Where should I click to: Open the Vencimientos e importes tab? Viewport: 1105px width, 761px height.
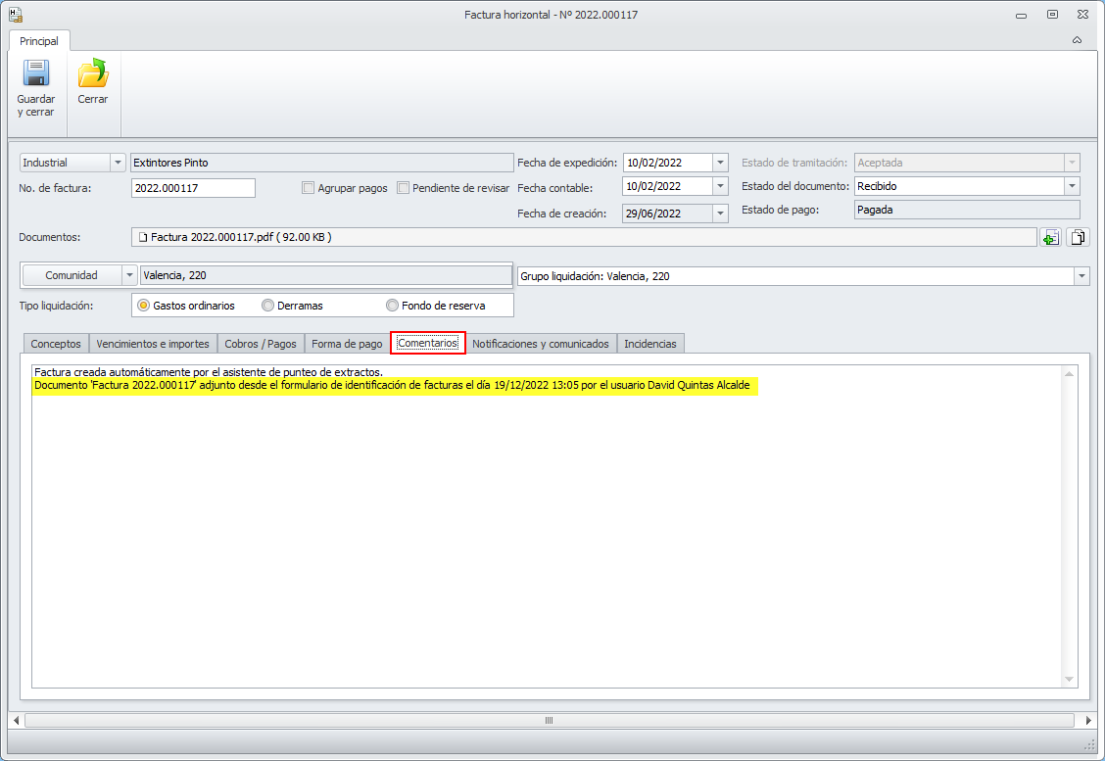(153, 344)
